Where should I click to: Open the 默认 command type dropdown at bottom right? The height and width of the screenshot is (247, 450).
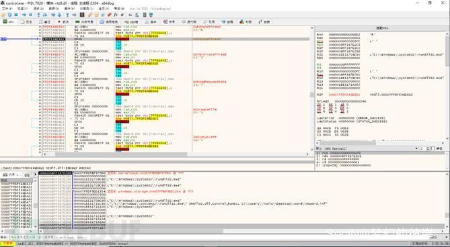(x=439, y=238)
